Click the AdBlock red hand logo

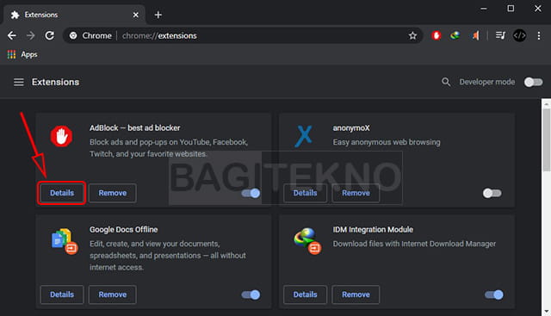(x=61, y=136)
